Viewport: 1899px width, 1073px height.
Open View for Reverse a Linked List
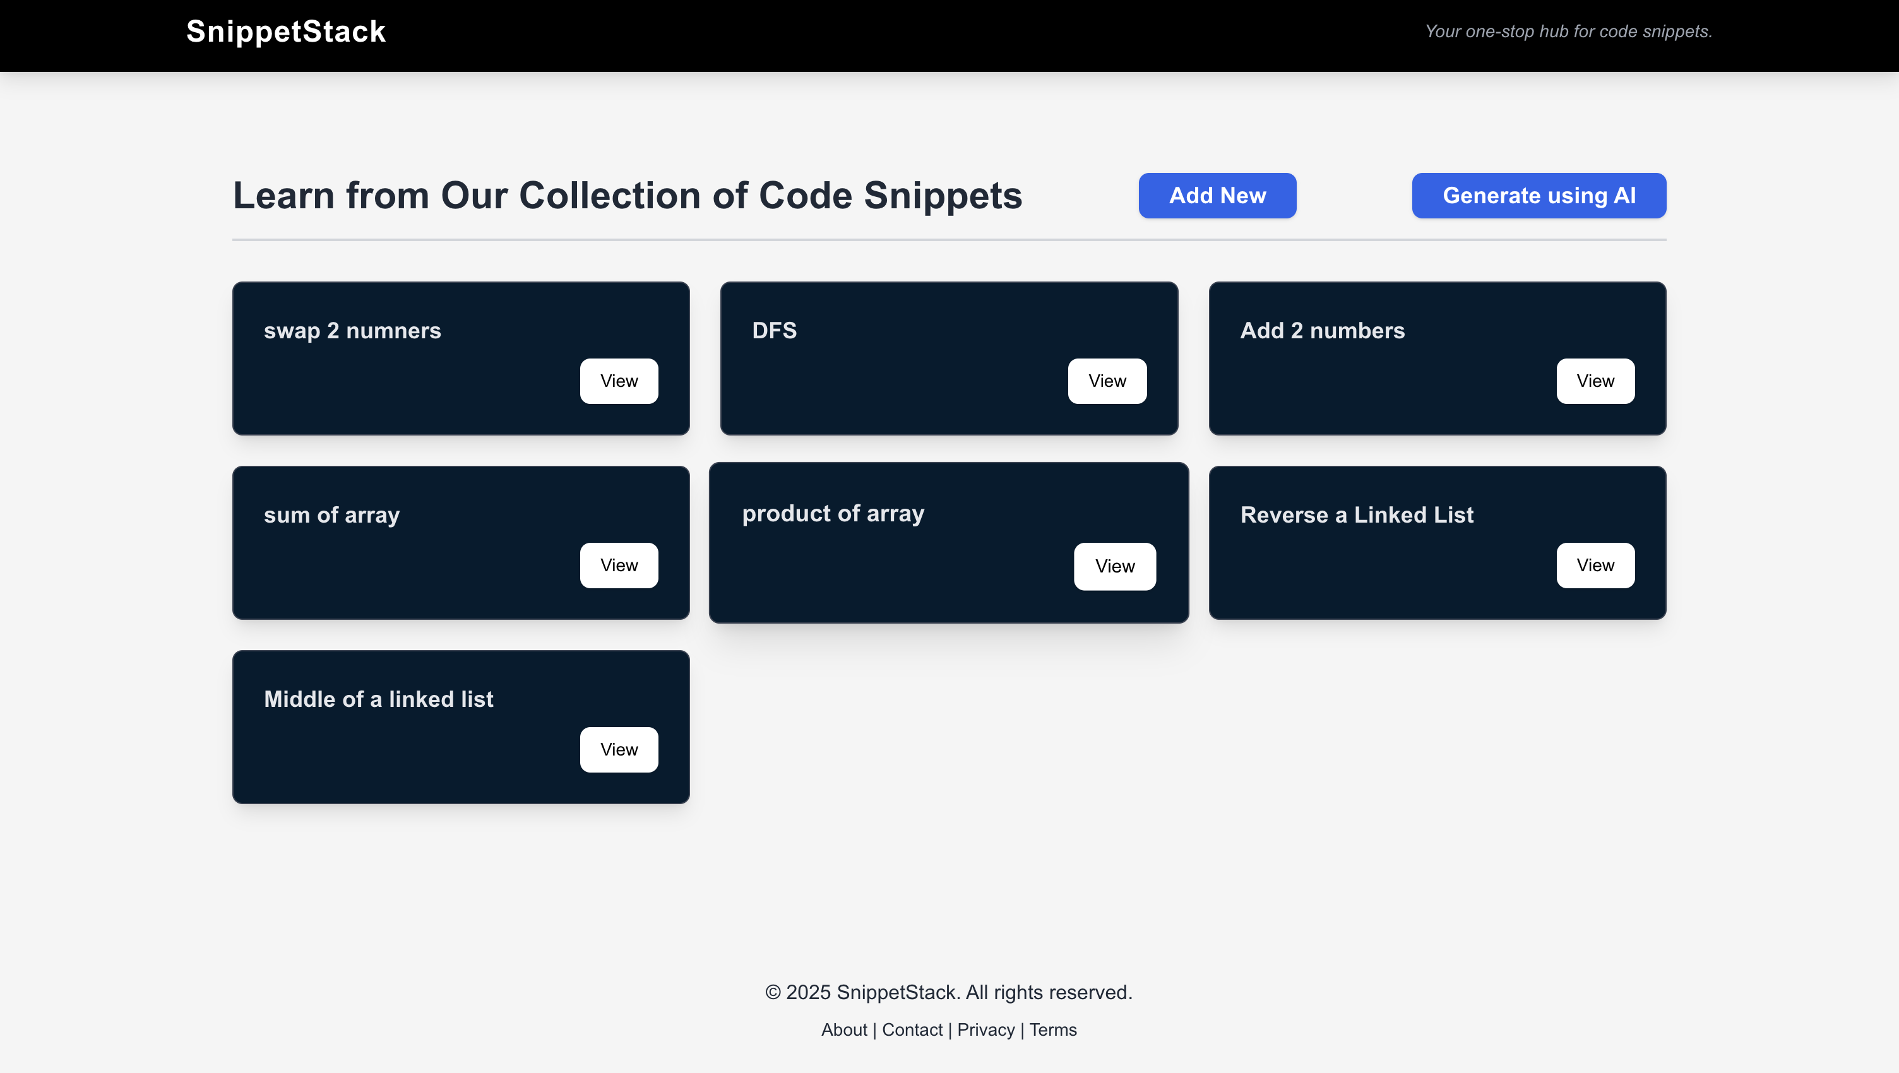(x=1595, y=566)
